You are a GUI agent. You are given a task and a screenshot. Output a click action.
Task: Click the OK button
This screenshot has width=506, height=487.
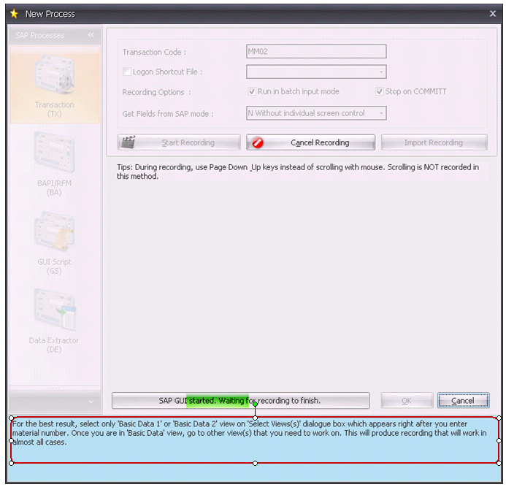(x=406, y=401)
